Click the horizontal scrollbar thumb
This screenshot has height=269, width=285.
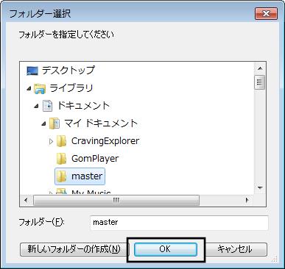(116, 201)
